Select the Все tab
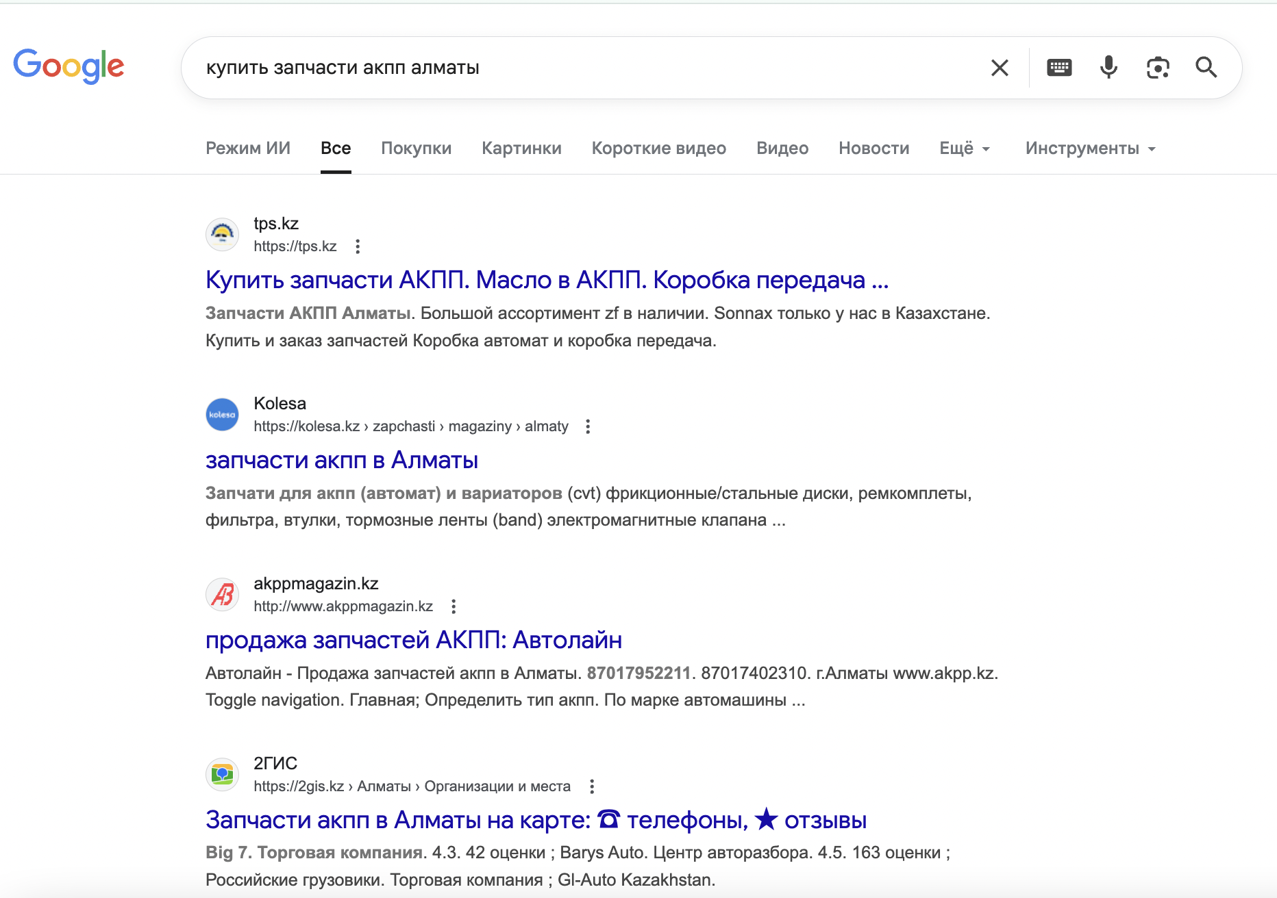1277x898 pixels. [336, 149]
